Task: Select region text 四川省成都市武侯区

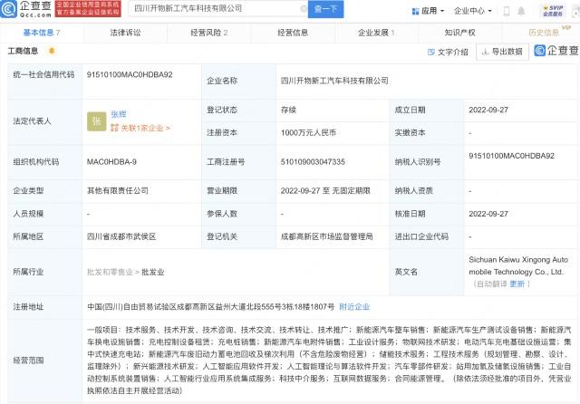Action: pos(121,236)
